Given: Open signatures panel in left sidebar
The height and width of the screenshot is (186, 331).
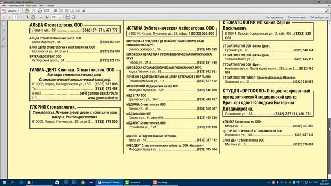Looking at the screenshot, I should tap(4, 46).
